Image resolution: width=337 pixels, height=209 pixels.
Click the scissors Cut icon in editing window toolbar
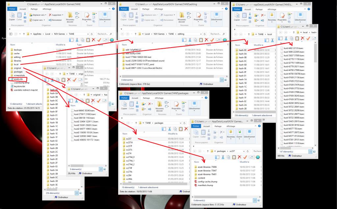coord(190,40)
